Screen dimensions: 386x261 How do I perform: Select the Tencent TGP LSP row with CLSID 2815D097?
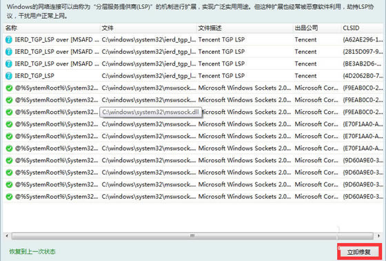coord(194,52)
